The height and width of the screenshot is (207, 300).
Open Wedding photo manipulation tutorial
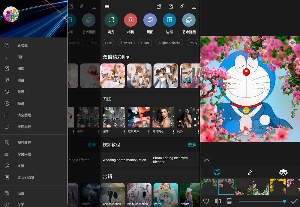(x=125, y=160)
